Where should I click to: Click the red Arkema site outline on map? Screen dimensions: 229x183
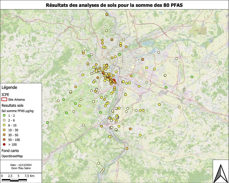tap(114, 81)
